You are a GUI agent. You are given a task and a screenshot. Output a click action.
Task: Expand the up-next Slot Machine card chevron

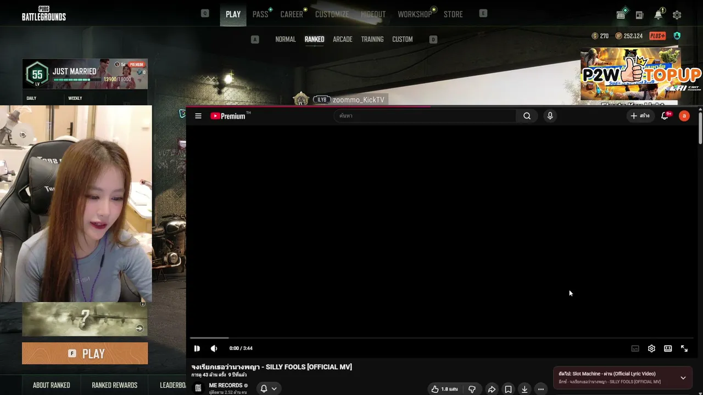(683, 377)
